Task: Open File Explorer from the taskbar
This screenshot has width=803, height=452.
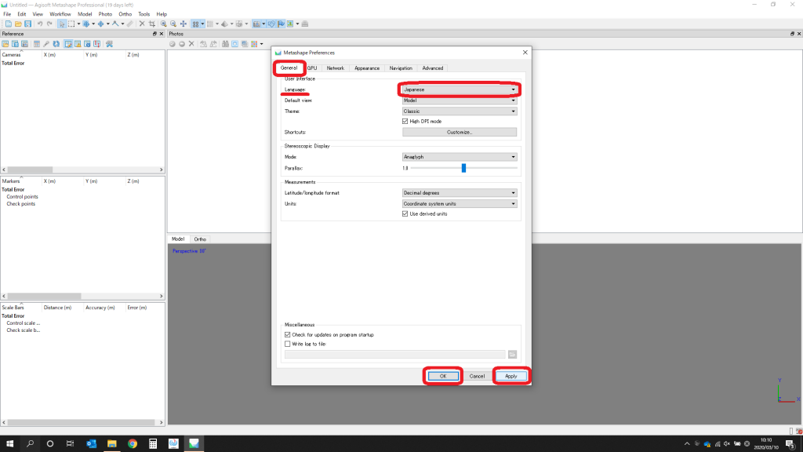Action: pyautogui.click(x=111, y=444)
